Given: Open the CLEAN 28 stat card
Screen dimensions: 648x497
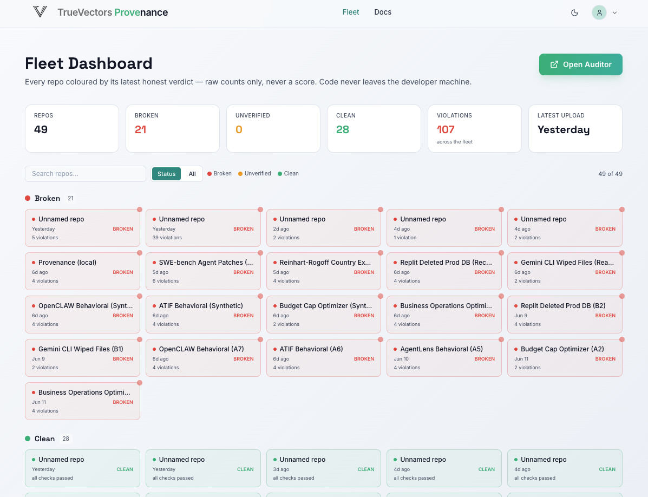Looking at the screenshot, I should (374, 128).
